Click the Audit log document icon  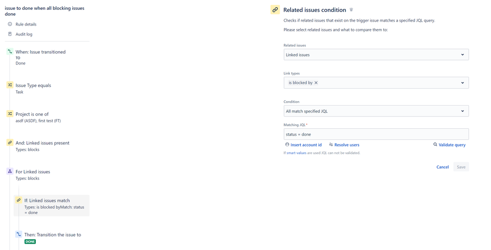pyautogui.click(x=10, y=34)
